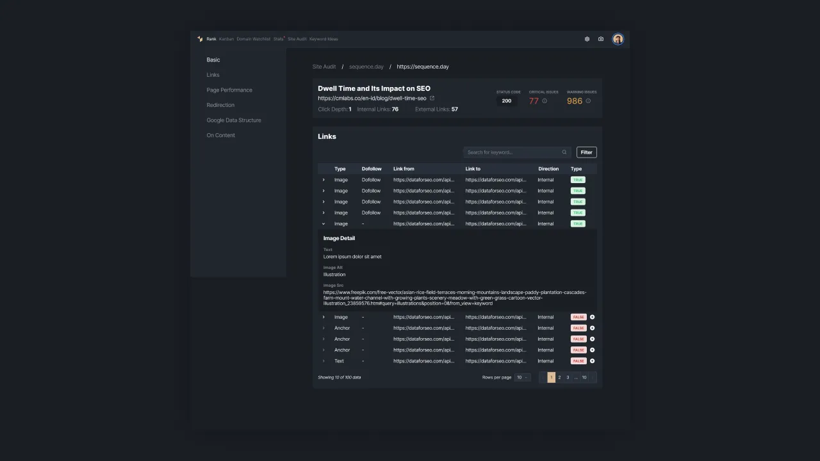Open the dwell-time-seo URL external link icon

click(432, 99)
